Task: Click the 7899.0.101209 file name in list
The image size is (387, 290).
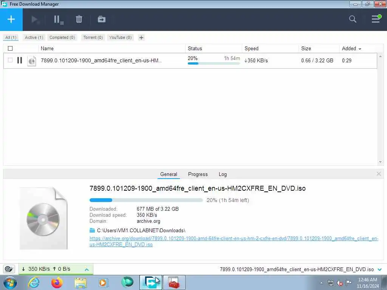Action: tap(101, 60)
